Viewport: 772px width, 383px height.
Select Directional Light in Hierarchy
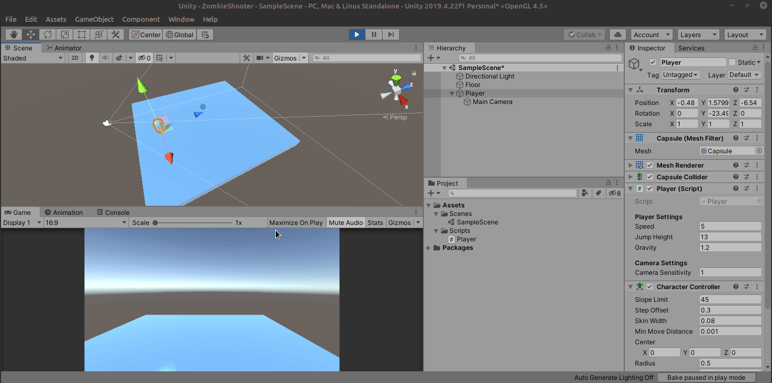click(x=489, y=76)
